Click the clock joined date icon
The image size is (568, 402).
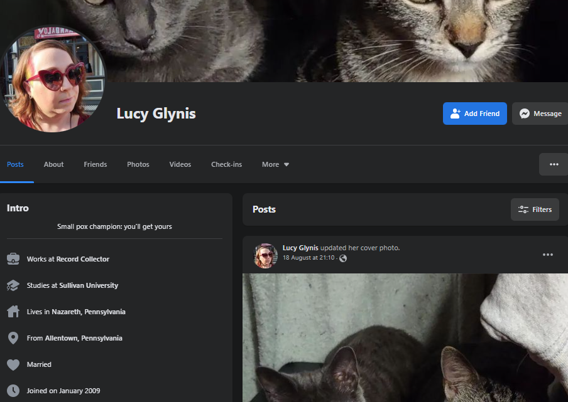tap(13, 391)
